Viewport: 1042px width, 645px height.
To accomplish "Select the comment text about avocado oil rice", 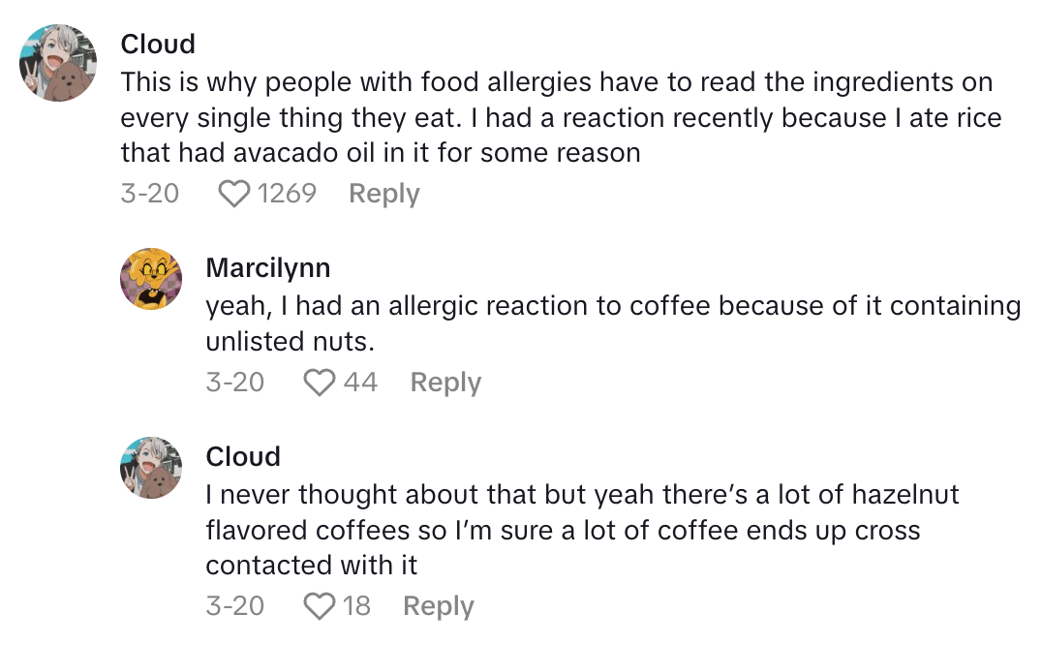I will [560, 117].
